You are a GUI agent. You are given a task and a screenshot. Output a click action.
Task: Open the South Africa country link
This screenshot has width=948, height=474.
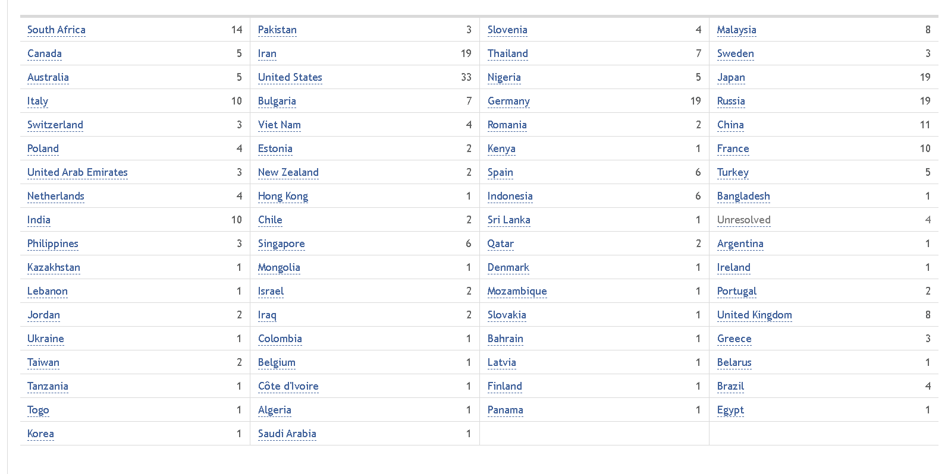coord(56,30)
